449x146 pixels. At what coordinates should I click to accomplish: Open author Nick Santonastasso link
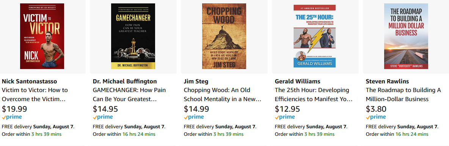coord(29,81)
